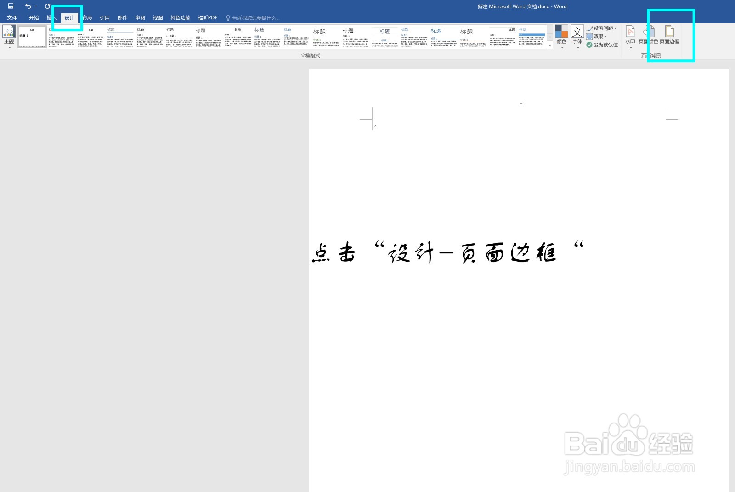Click the Undo arrow icon
Image resolution: width=735 pixels, height=492 pixels.
click(x=28, y=6)
